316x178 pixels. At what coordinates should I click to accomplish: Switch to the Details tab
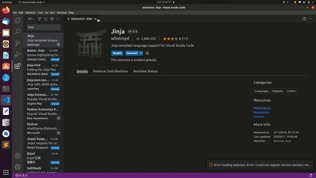(x=82, y=71)
